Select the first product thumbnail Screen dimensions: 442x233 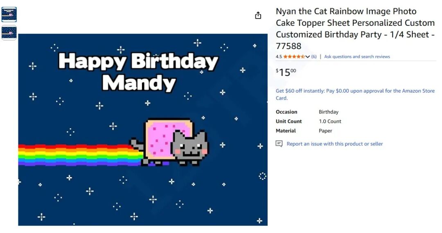9,14
